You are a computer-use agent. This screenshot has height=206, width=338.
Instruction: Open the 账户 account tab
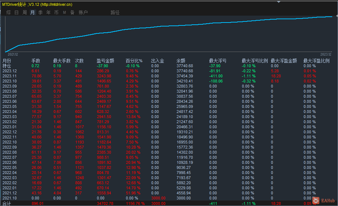point(83,12)
